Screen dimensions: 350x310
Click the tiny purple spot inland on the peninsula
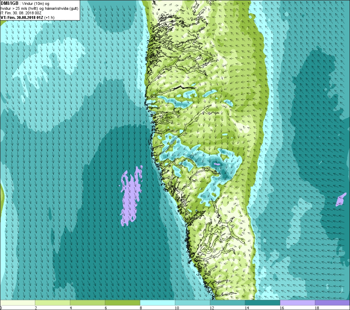pos(217,164)
